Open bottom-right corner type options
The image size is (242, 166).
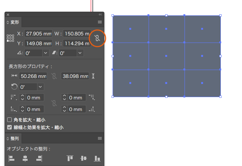coord(92,109)
